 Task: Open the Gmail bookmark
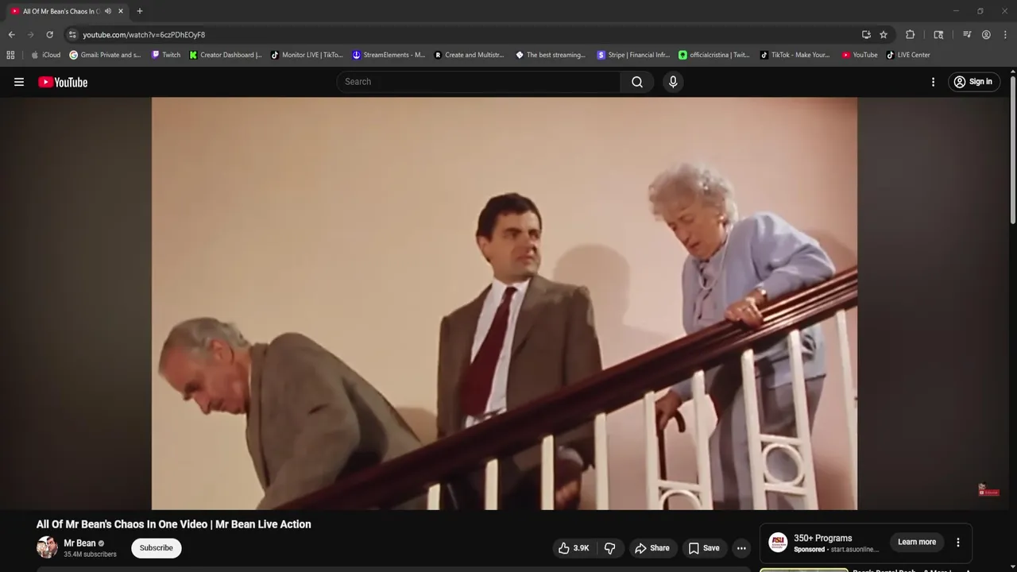pos(105,55)
